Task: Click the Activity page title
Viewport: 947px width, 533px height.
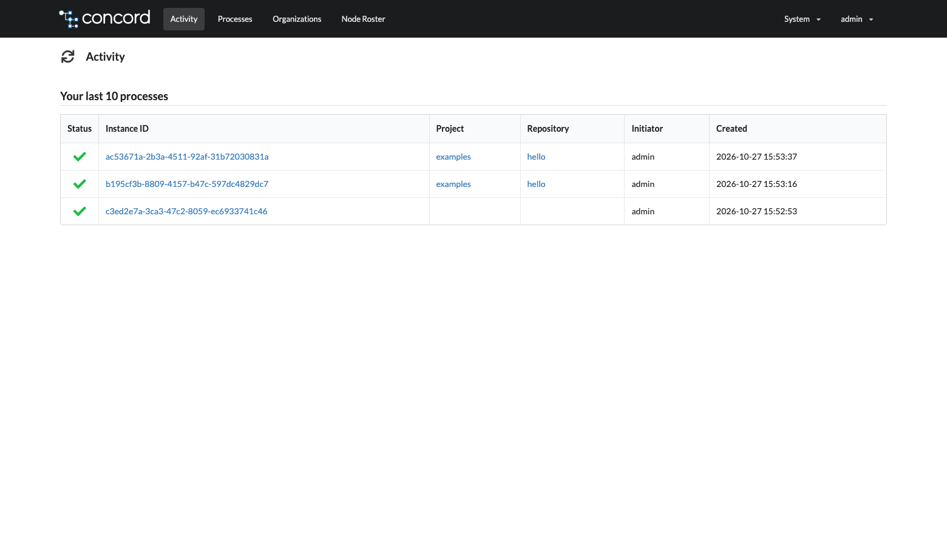Action: 105,56
